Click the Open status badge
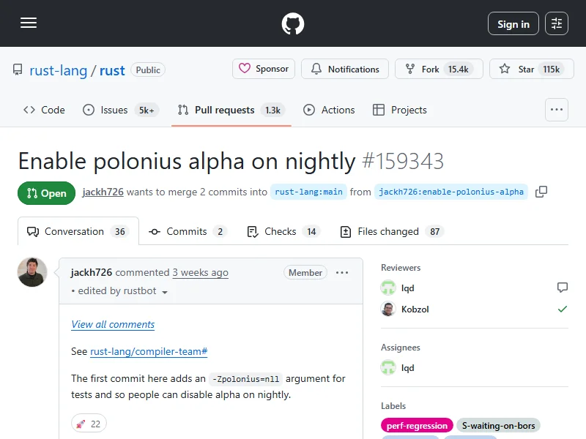The width and height of the screenshot is (586, 439). (46, 193)
